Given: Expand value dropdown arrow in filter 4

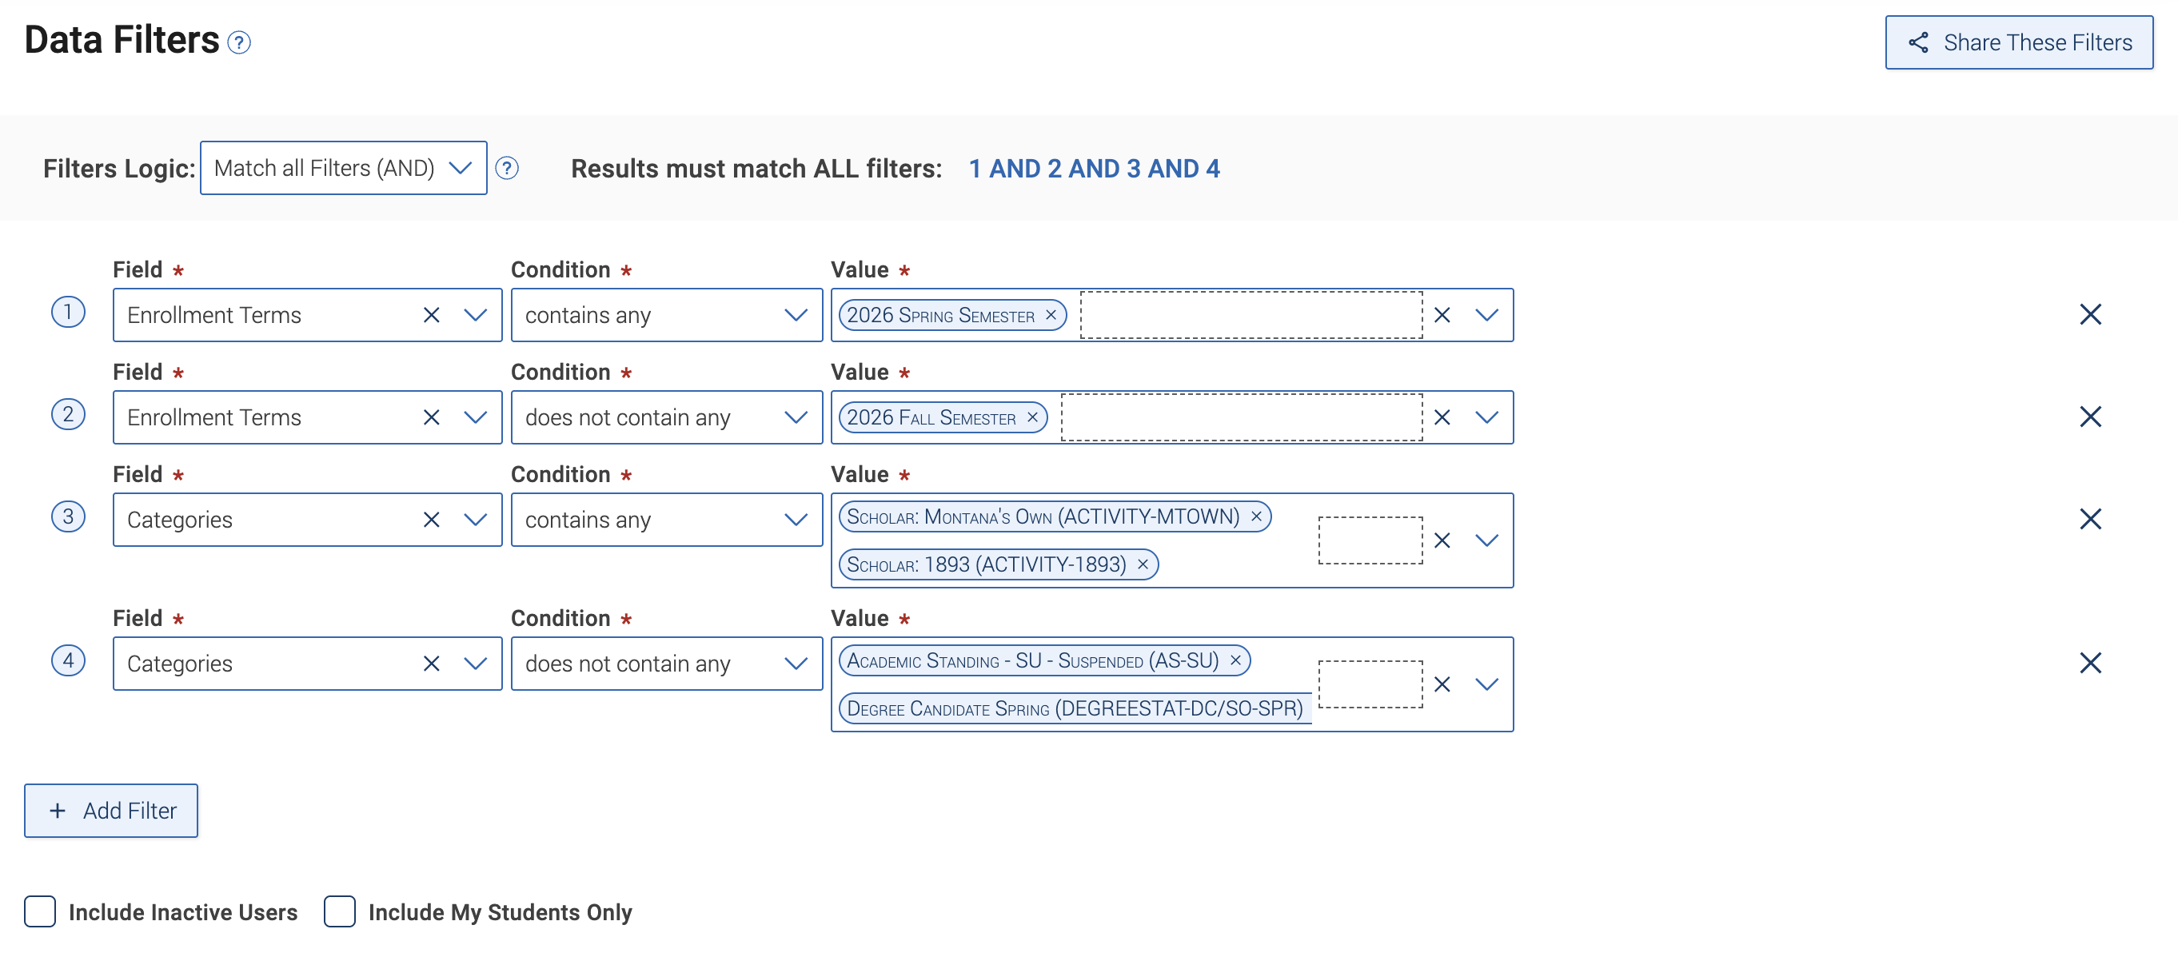Looking at the screenshot, I should click(x=1486, y=684).
